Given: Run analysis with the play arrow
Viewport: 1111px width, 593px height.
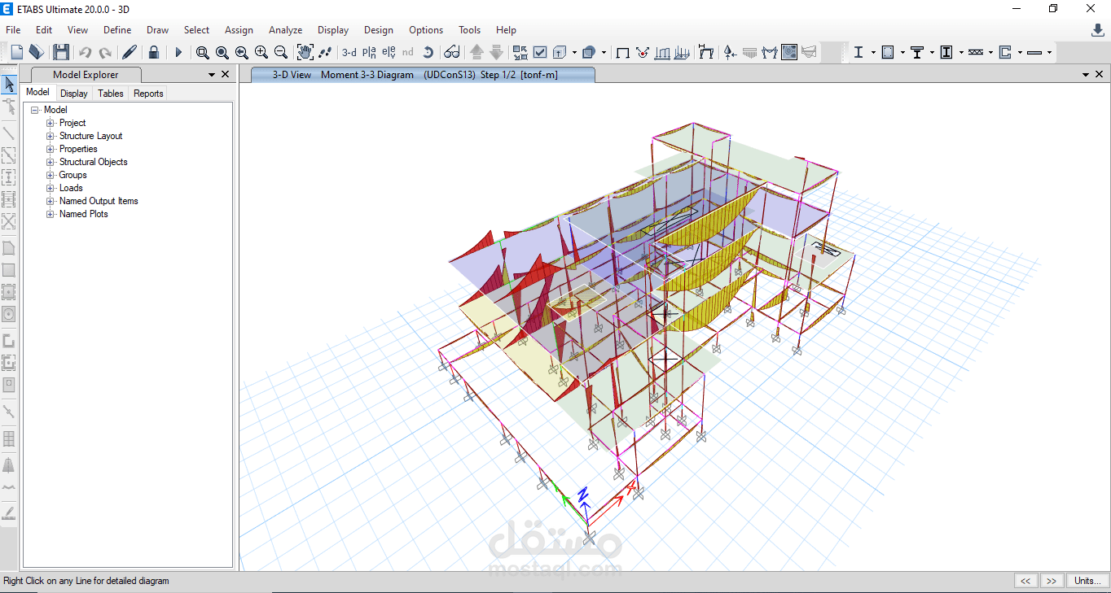Looking at the screenshot, I should click(x=178, y=52).
